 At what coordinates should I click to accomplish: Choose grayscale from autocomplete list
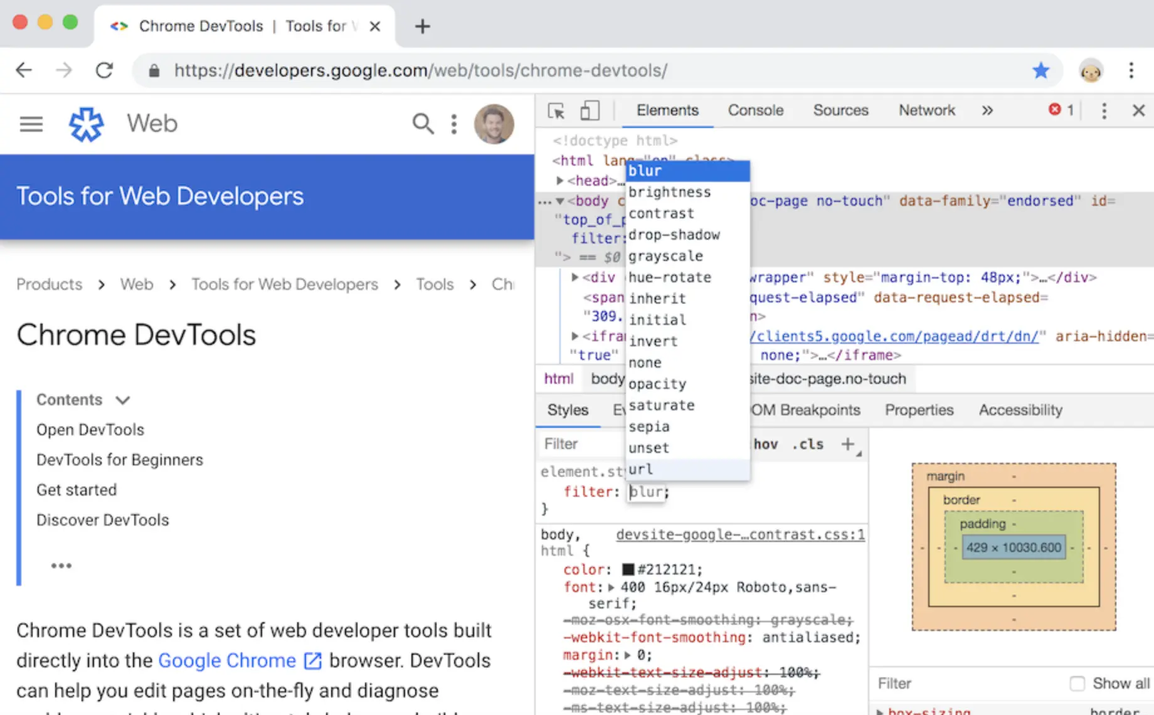click(688, 256)
